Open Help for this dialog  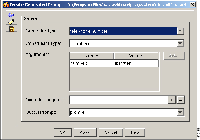pyautogui.click(x=135, y=132)
